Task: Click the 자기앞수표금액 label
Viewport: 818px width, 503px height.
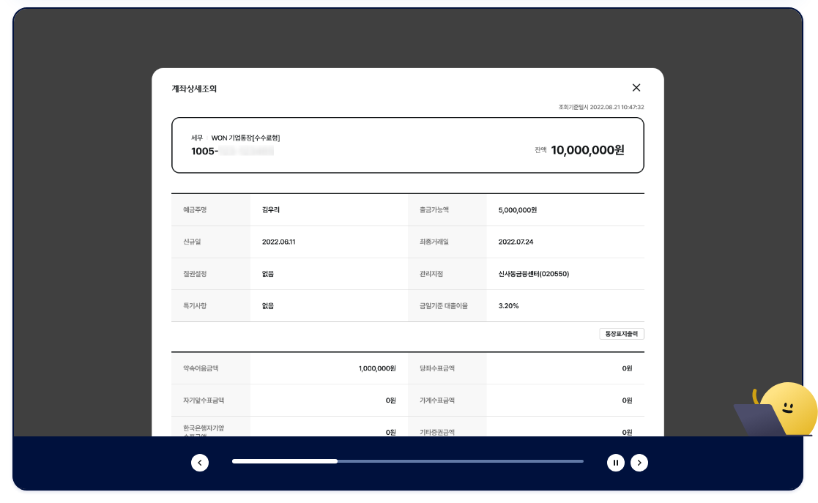Action: [204, 400]
